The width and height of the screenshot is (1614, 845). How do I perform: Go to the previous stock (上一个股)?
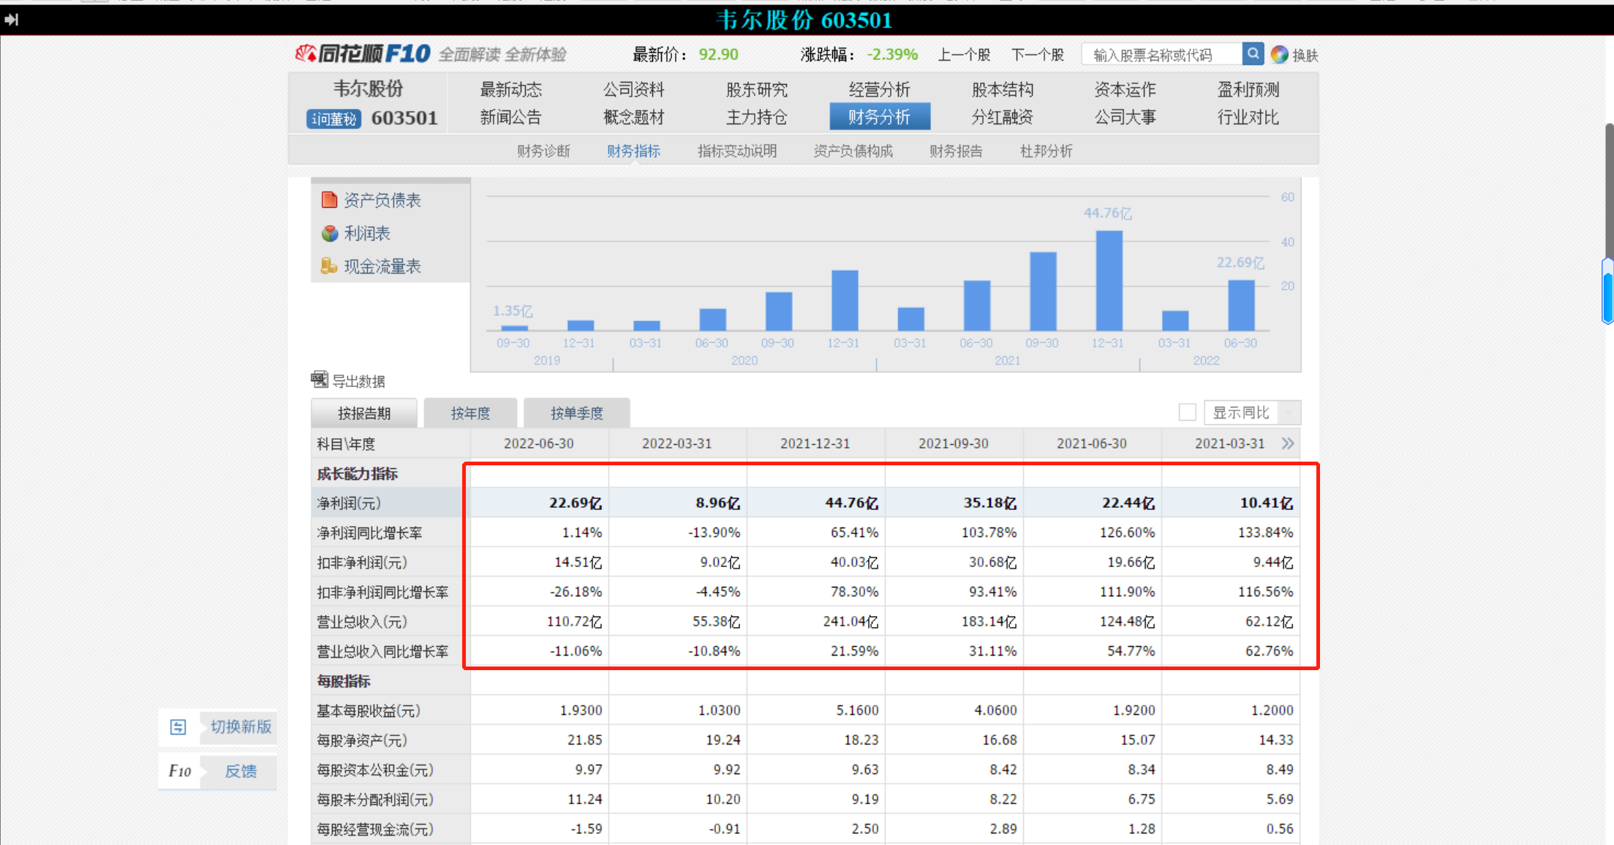coord(964,55)
